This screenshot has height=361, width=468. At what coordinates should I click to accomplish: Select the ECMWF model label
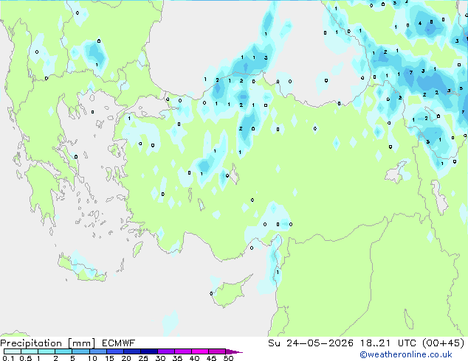point(119,343)
